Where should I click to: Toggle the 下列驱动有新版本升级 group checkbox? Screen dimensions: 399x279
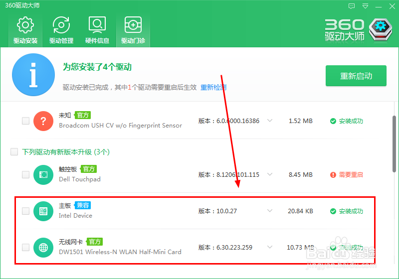coord(14,151)
